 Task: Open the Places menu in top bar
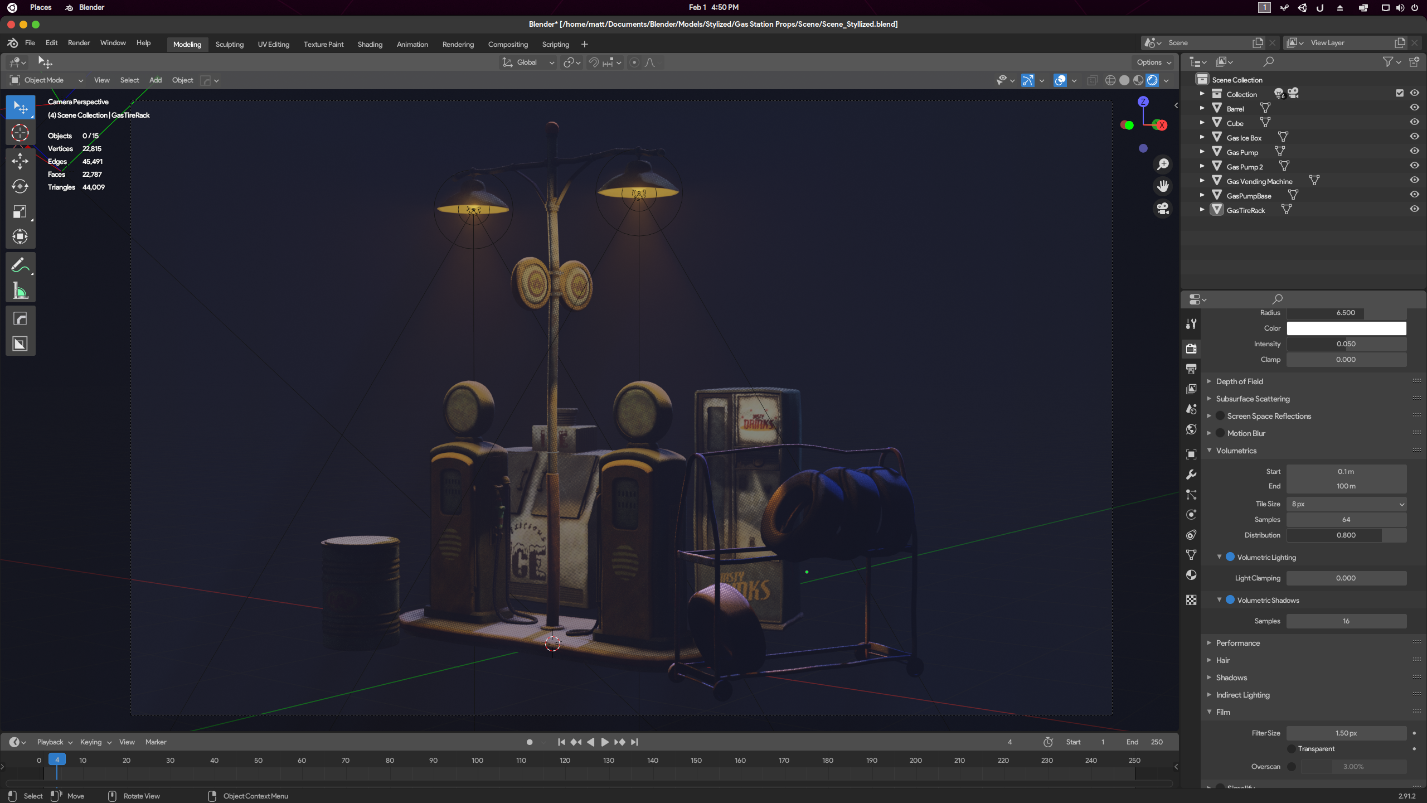[41, 7]
